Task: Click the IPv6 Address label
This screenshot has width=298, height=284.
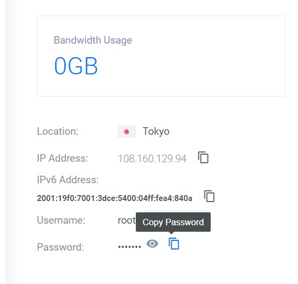Action: point(68,179)
